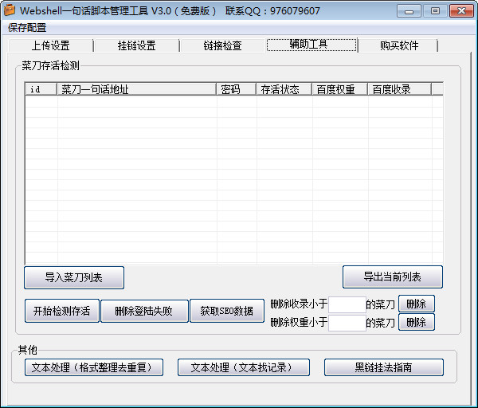
Task: Open 黑链挂法指南 guide
Action: [x=384, y=367]
